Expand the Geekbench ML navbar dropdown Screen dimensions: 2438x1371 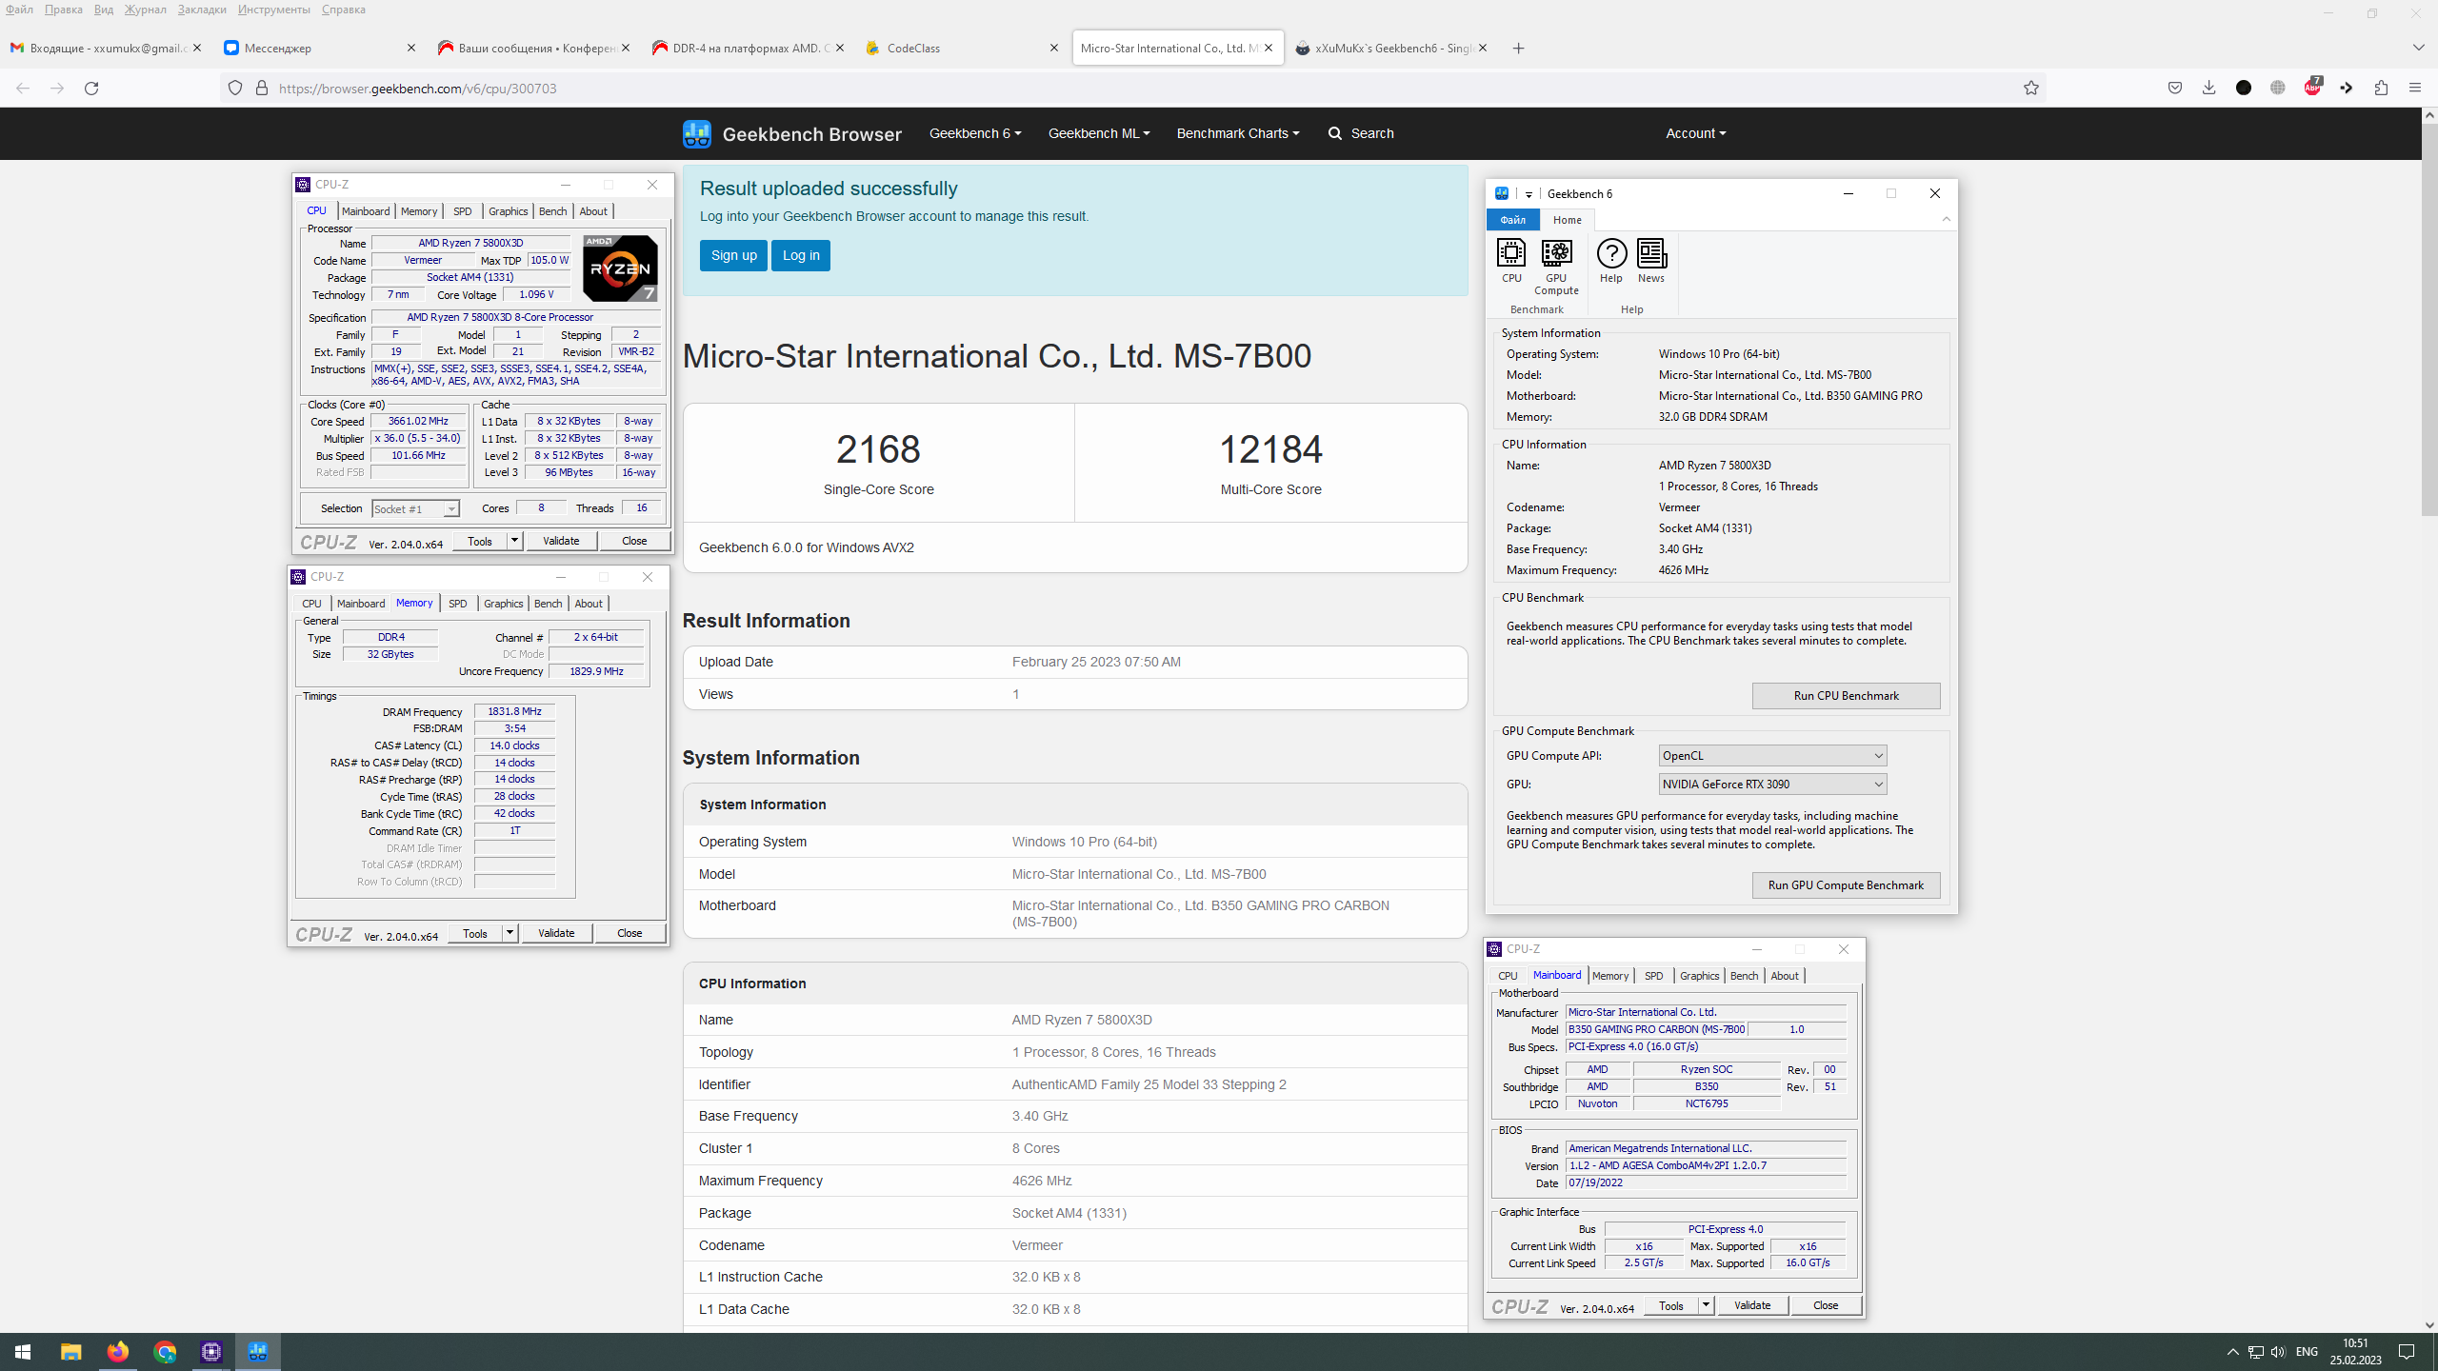point(1099,133)
